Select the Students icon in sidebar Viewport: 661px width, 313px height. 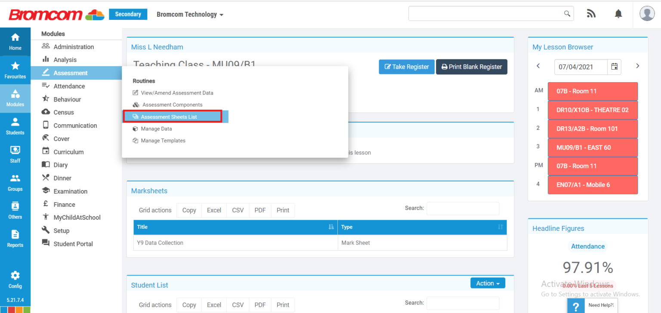[x=15, y=126]
